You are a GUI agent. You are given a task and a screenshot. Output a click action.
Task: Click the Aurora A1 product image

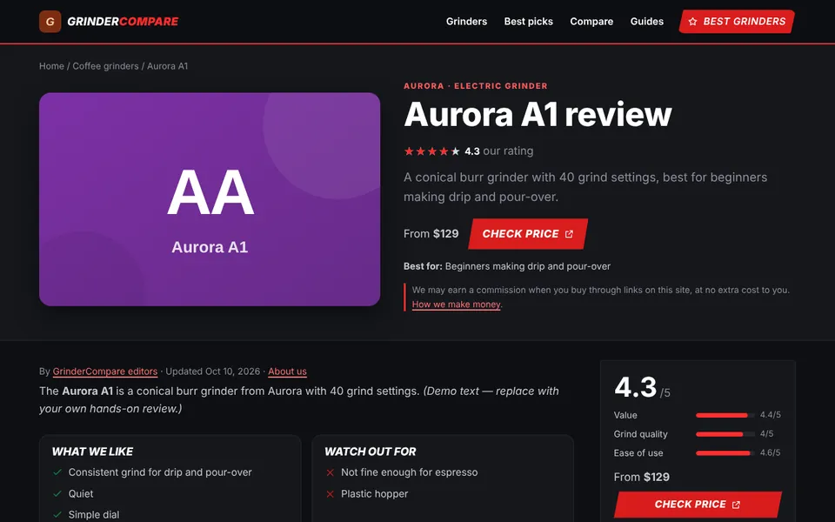point(210,199)
